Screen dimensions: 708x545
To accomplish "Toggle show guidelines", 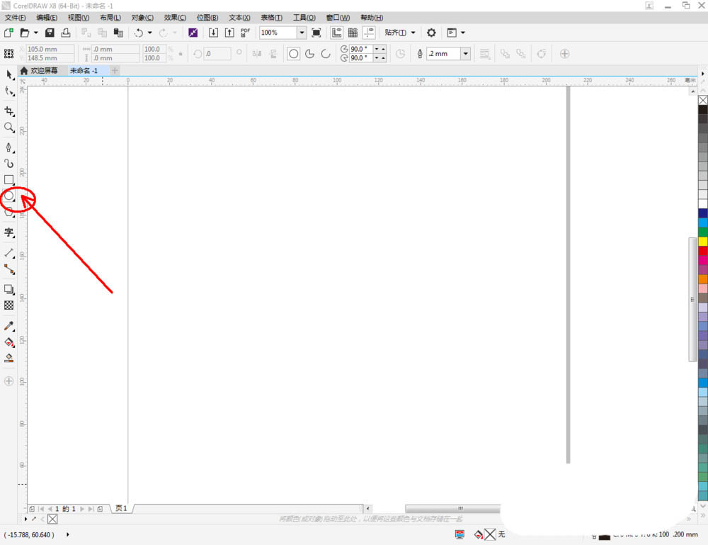I will [370, 33].
